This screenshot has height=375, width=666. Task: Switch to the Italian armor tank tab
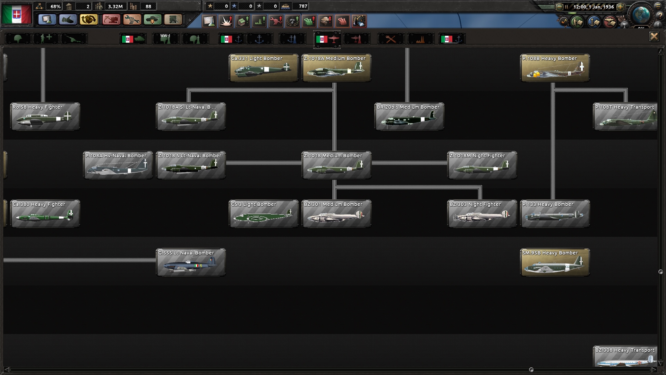(133, 39)
